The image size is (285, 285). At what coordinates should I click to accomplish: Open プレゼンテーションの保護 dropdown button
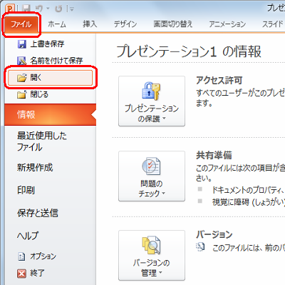pyautogui.click(x=152, y=101)
